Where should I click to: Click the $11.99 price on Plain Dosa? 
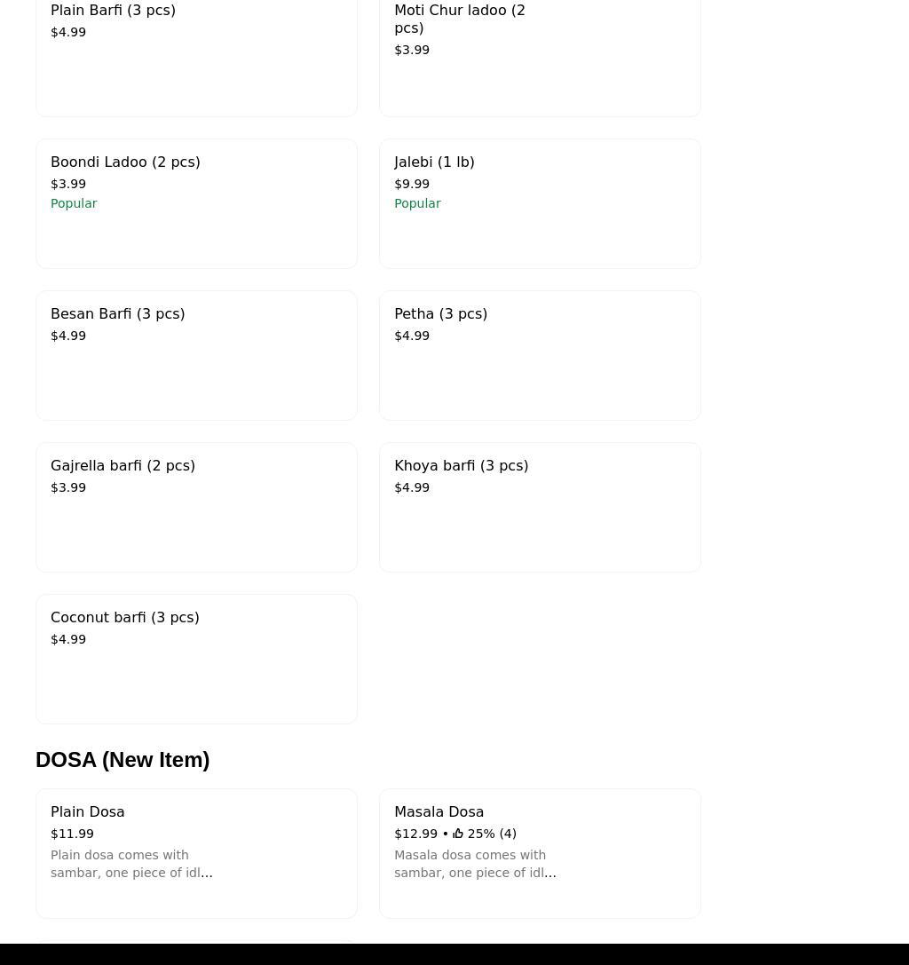coord(72,834)
